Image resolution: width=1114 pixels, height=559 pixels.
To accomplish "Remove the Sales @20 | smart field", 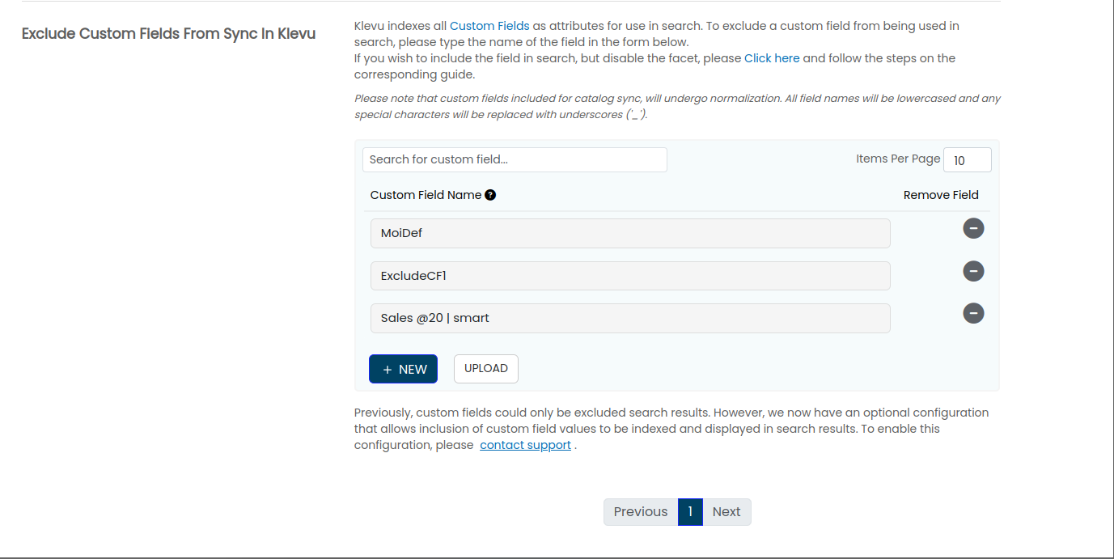I will [x=973, y=313].
